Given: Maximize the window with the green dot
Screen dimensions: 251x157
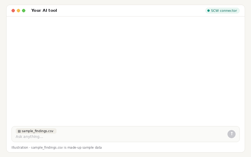Looking at the screenshot, I should (24, 10).
